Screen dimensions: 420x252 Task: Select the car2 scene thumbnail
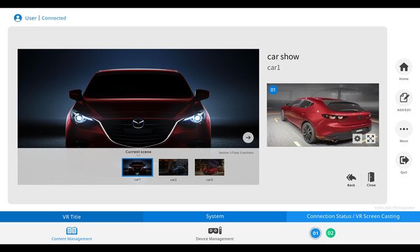[x=173, y=167]
